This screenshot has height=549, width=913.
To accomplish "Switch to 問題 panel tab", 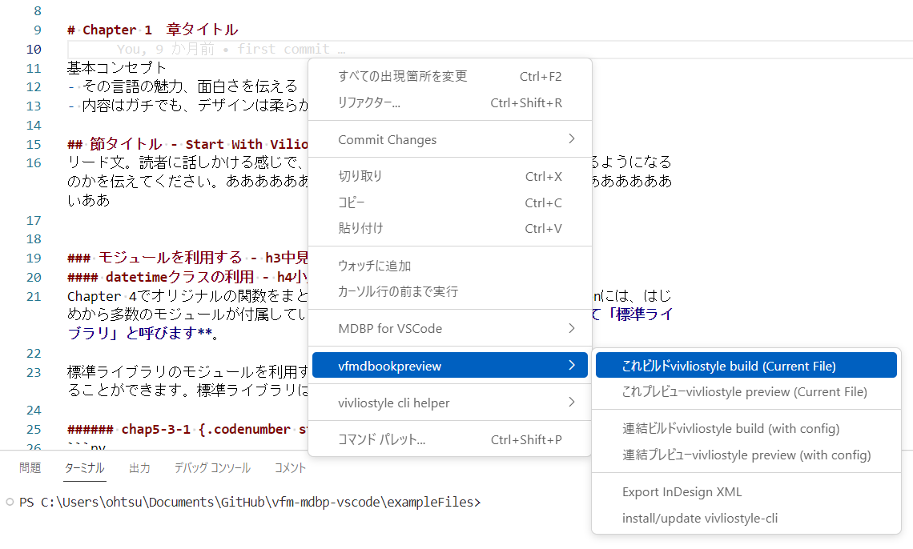I will point(30,467).
